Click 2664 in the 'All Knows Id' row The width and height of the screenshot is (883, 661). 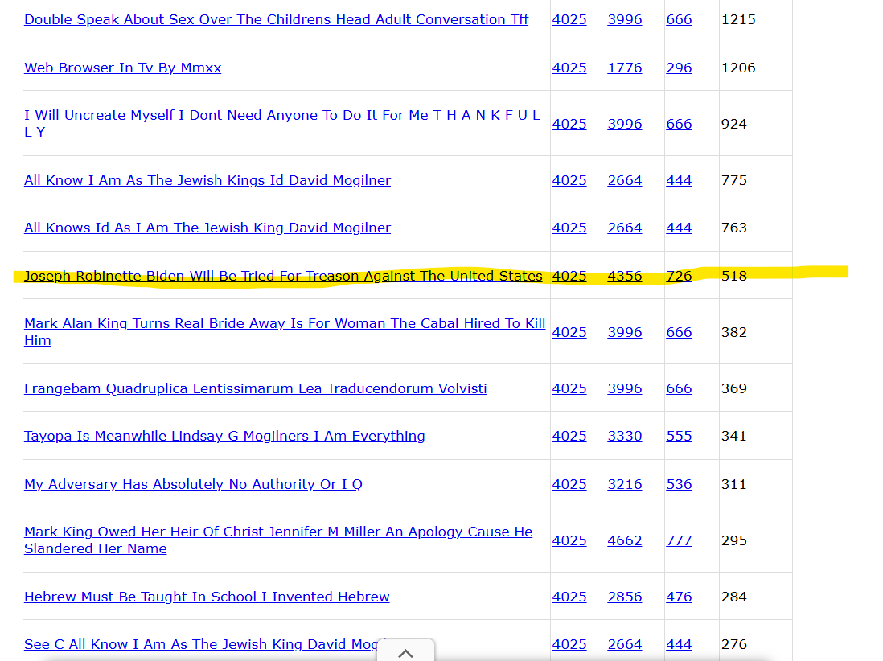click(625, 228)
